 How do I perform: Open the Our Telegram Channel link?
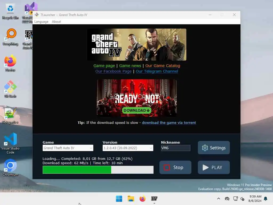click(x=157, y=71)
